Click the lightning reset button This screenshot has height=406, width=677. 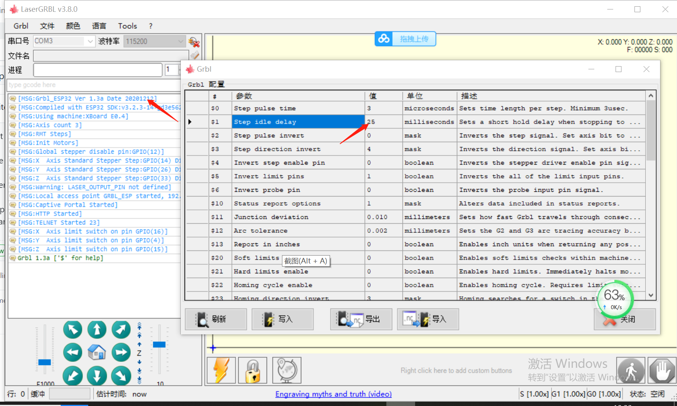221,370
